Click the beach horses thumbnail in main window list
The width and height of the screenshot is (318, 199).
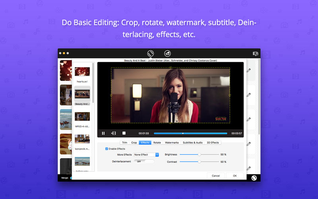tap(66, 120)
